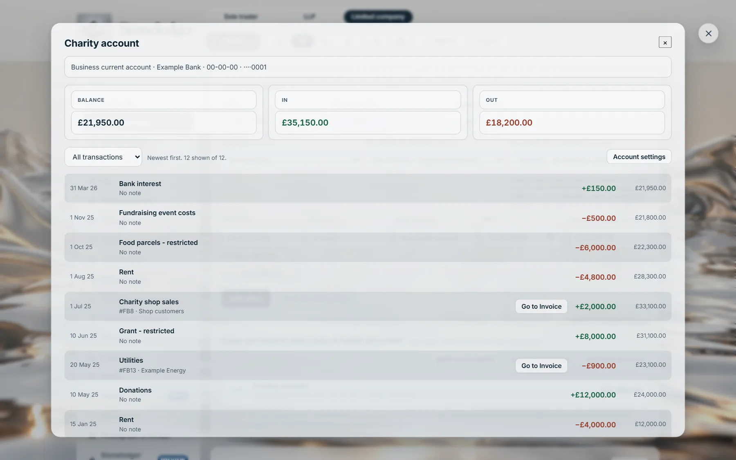Click the IN total £35,150.00
This screenshot has height=460, width=736.
pyautogui.click(x=305, y=123)
